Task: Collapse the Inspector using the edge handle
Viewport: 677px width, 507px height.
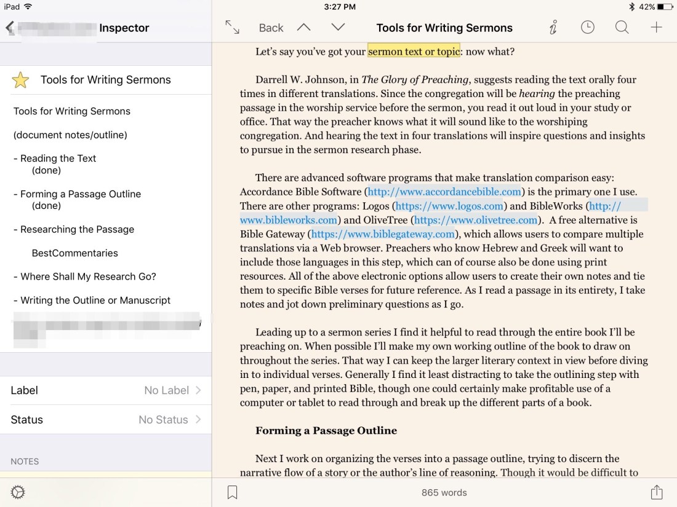Action: (x=212, y=320)
